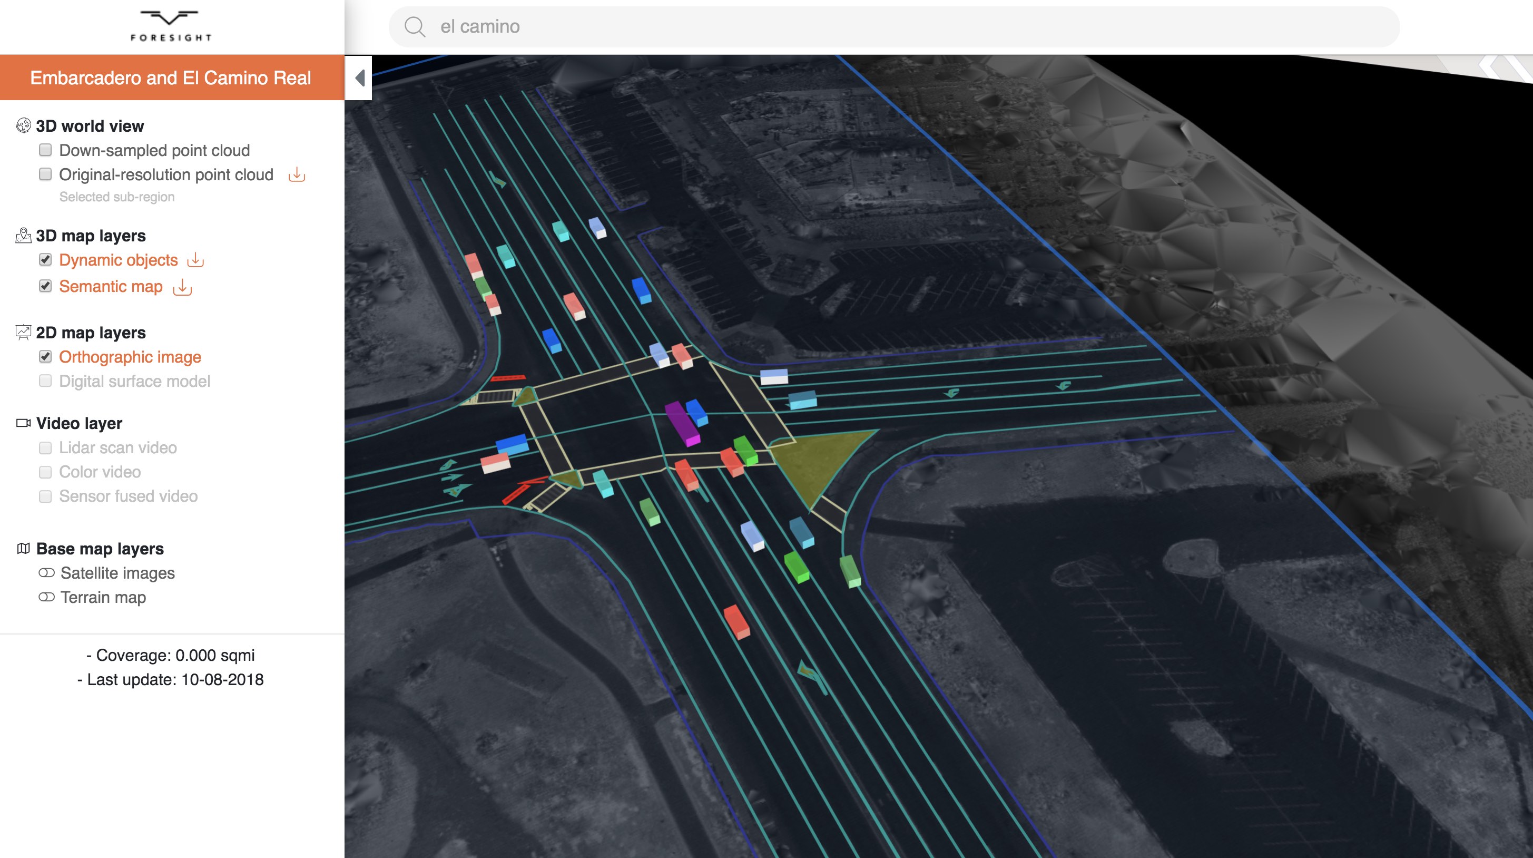This screenshot has height=858, width=1533.
Task: Click Embarcadero and El Camino Real header
Action: point(171,78)
